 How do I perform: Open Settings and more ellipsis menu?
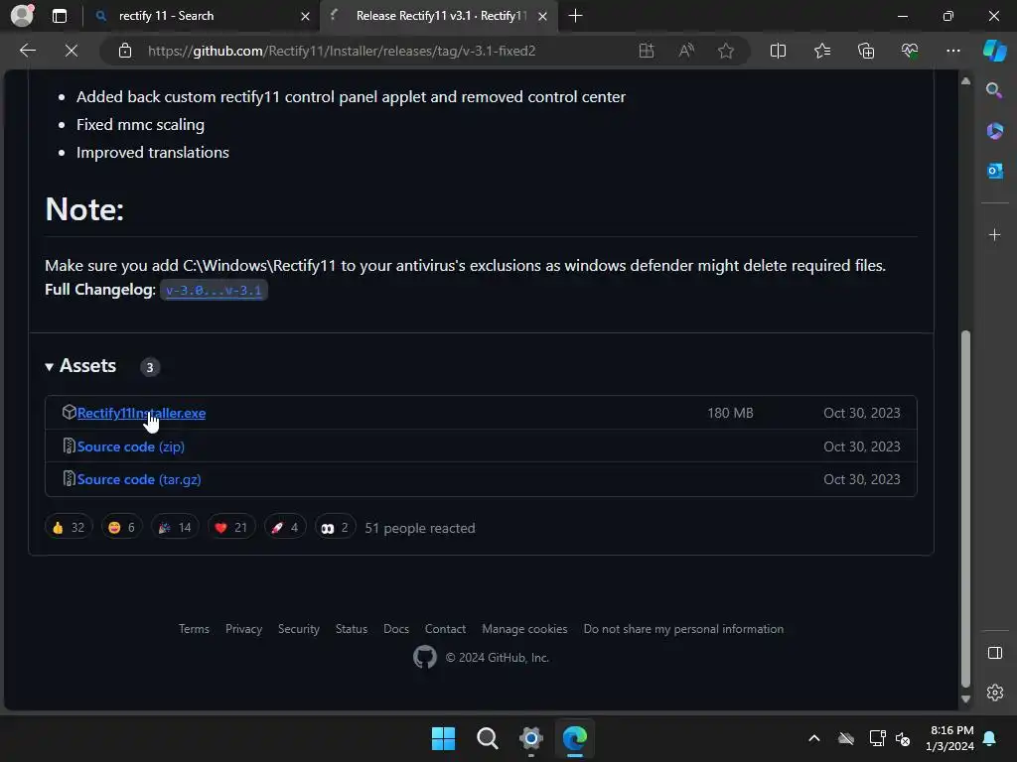[952, 51]
